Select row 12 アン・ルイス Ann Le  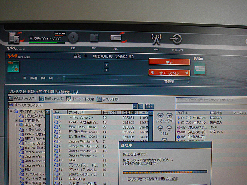(x=86, y=170)
